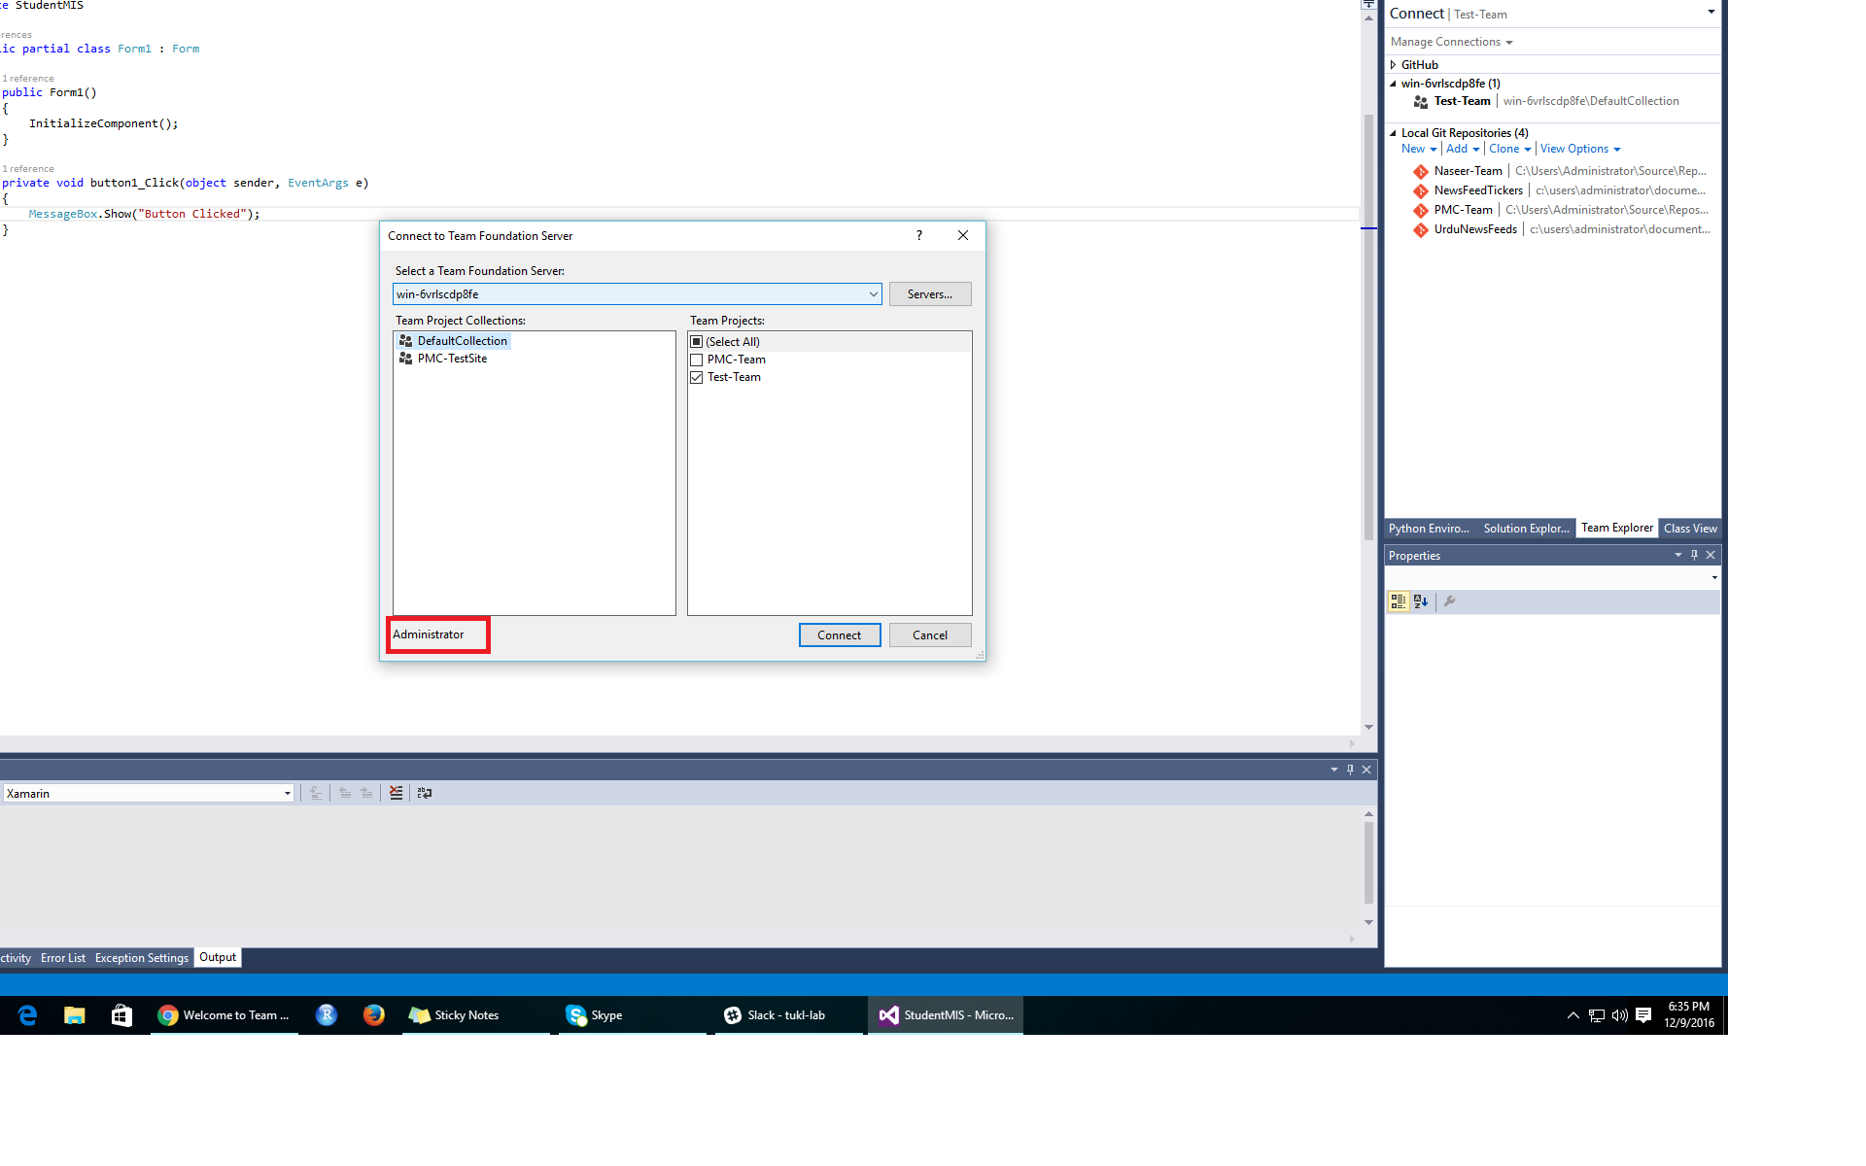Image resolution: width=1866 pixels, height=1166 pixels.
Task: Expand the GitHub section
Action: 1393,65
